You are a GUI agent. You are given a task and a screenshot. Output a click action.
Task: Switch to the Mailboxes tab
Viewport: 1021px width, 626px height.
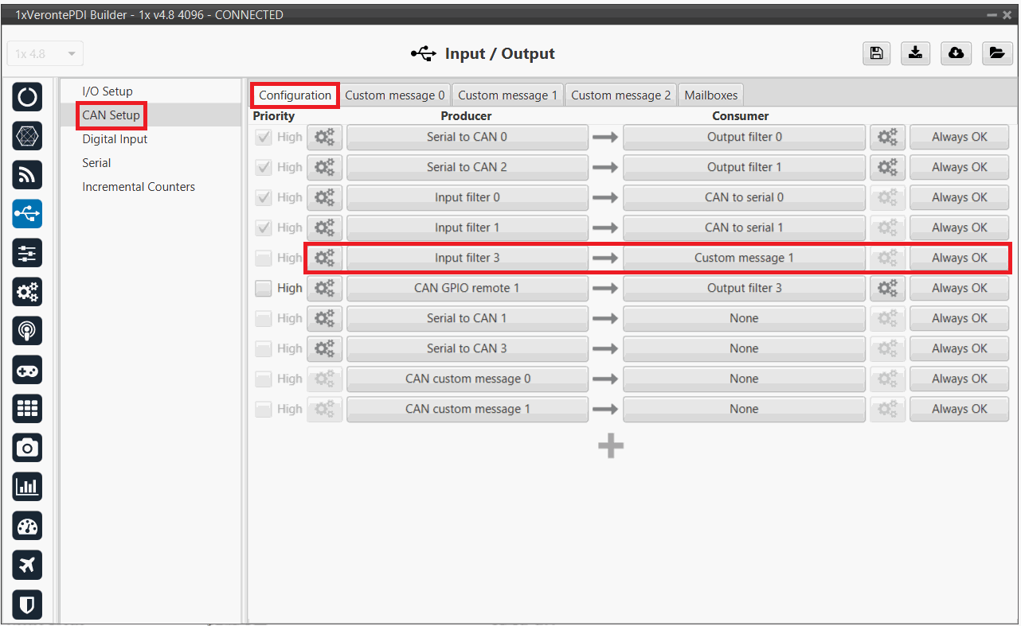click(x=711, y=95)
